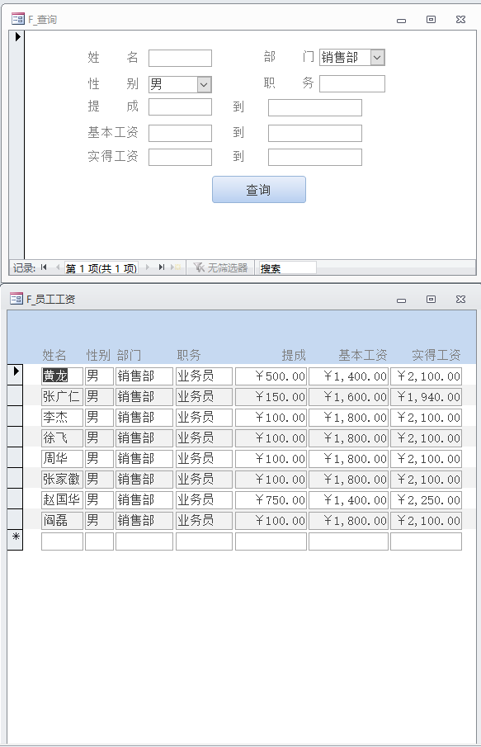
Task: Restore the F_员工工资 window size
Action: click(431, 299)
